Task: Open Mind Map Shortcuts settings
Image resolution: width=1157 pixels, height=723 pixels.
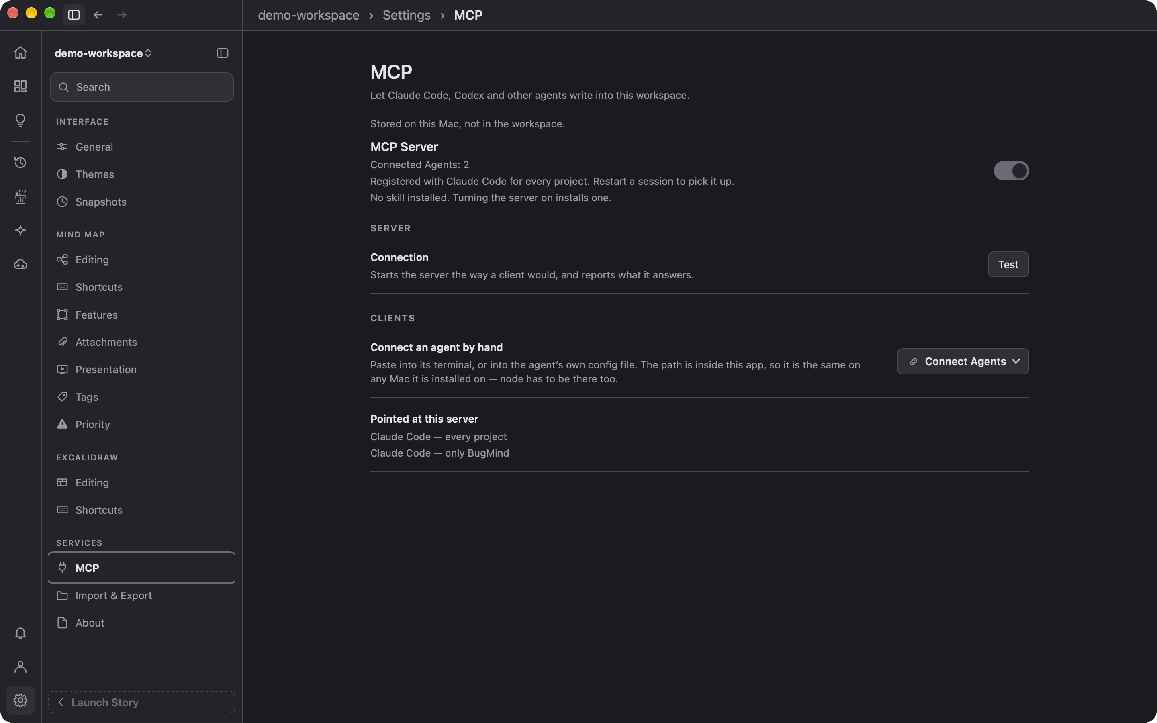Action: [x=142, y=287]
